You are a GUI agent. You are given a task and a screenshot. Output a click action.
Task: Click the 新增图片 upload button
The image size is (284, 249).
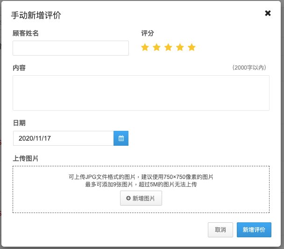(141, 198)
